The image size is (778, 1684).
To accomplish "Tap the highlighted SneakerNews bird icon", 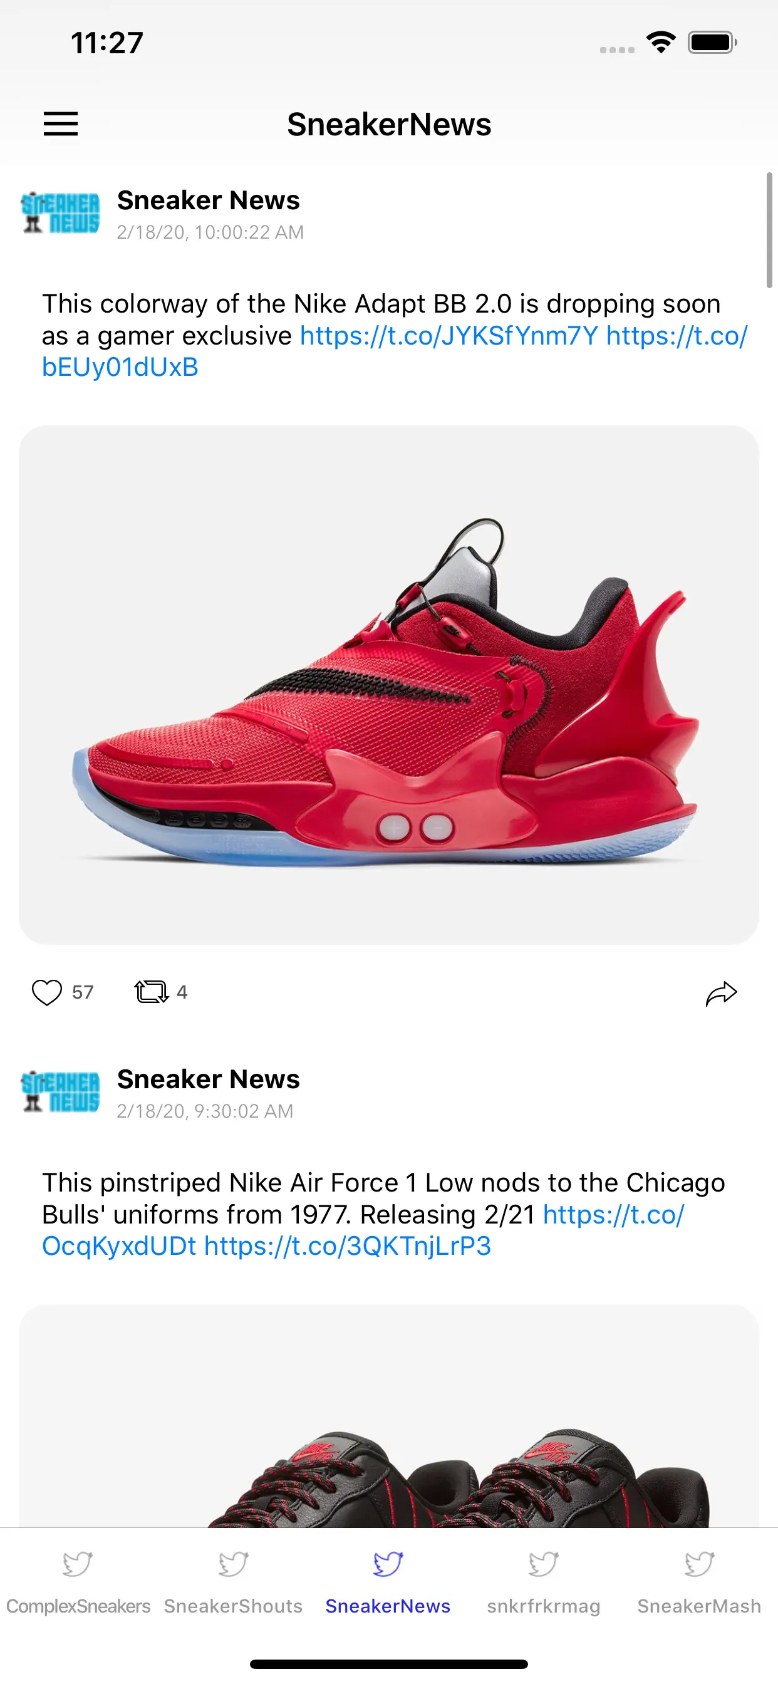I will (x=388, y=1564).
